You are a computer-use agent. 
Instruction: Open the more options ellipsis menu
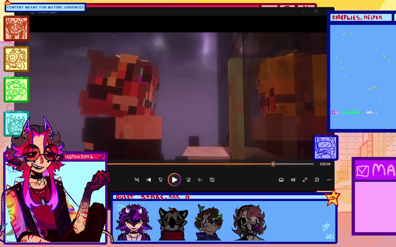[x=329, y=180]
